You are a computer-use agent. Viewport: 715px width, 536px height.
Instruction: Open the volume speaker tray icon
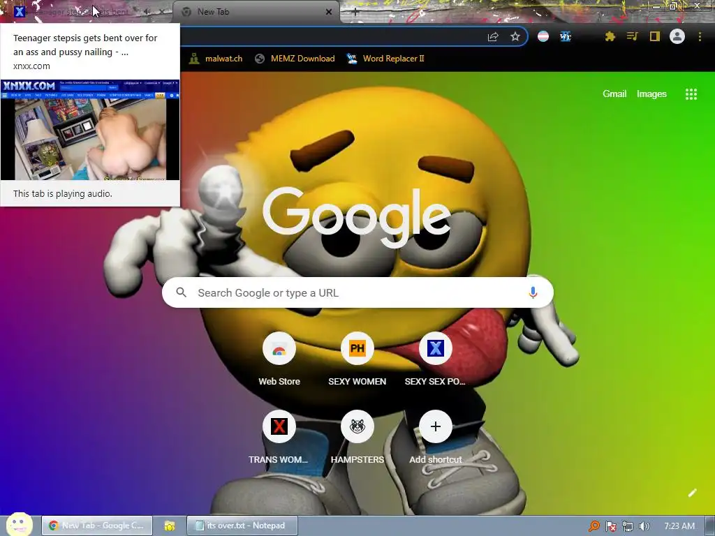(644, 526)
